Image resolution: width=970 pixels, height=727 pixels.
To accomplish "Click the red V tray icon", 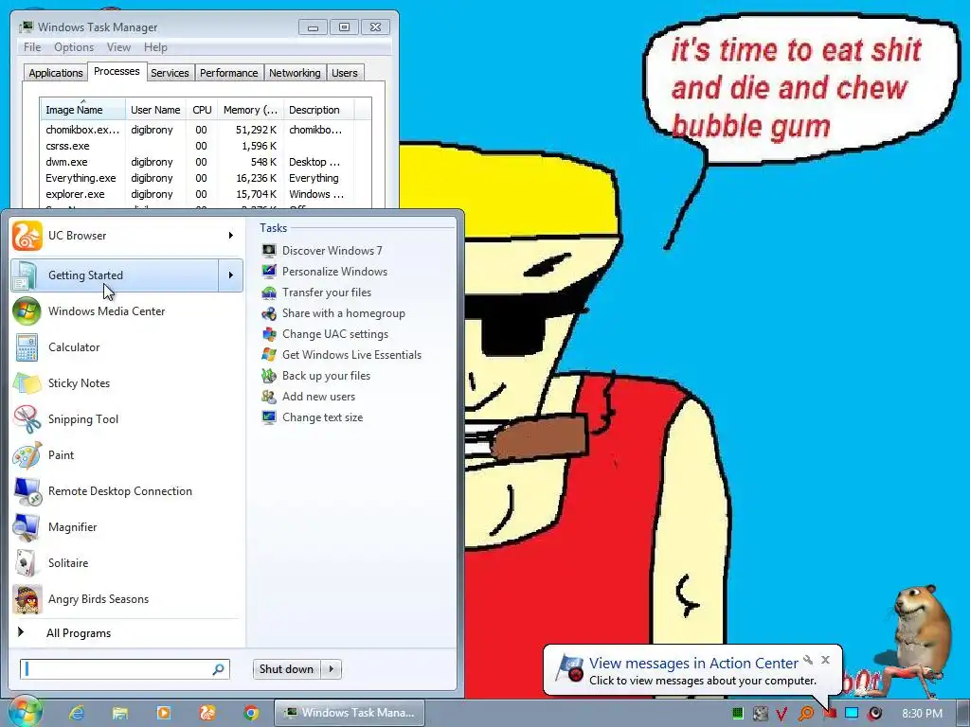I will pyautogui.click(x=781, y=714).
